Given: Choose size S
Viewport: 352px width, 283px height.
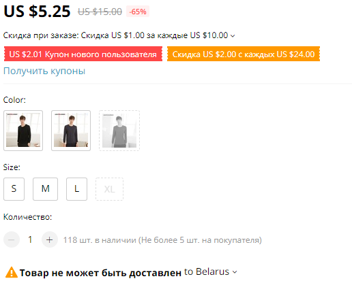Looking at the screenshot, I should pyautogui.click(x=14, y=189).
